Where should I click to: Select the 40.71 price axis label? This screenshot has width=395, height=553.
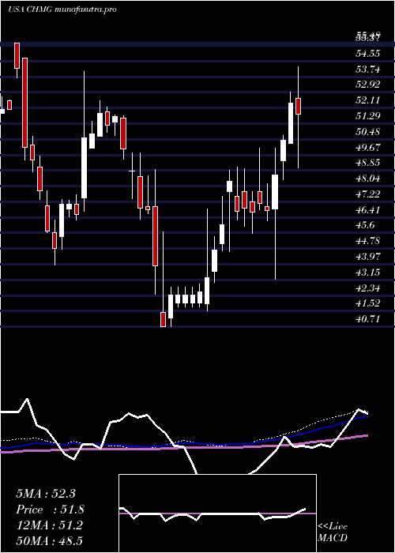coord(368,319)
